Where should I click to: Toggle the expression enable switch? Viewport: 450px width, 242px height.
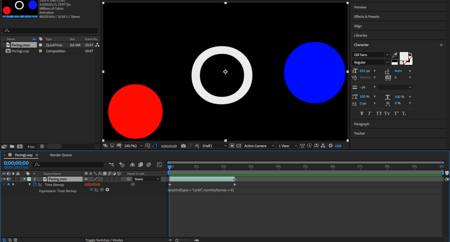tap(91, 190)
